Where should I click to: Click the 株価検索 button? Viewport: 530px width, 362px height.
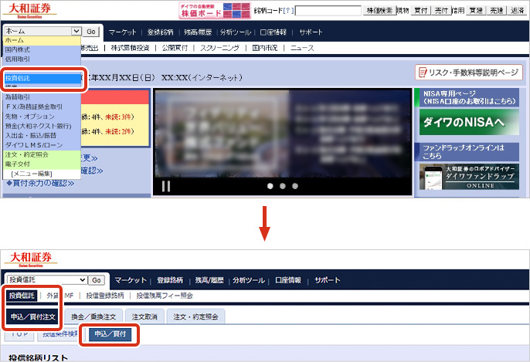(x=379, y=11)
